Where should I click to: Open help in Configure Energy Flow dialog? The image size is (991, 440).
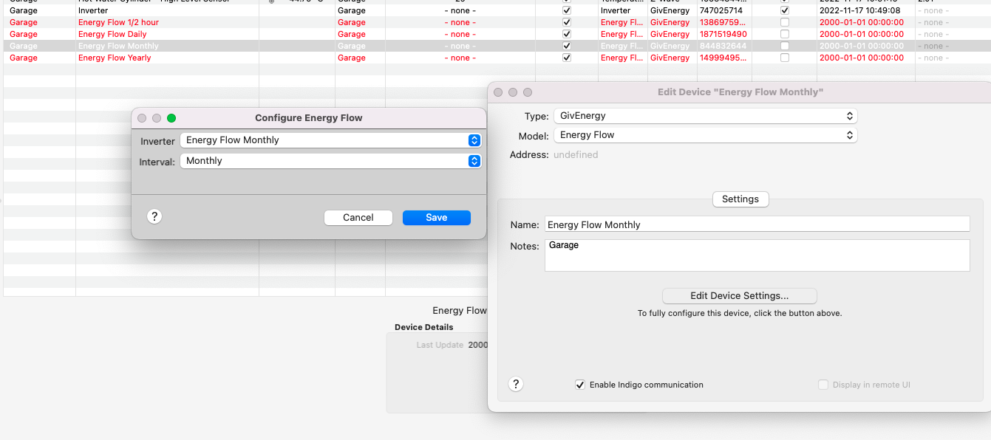pos(154,216)
